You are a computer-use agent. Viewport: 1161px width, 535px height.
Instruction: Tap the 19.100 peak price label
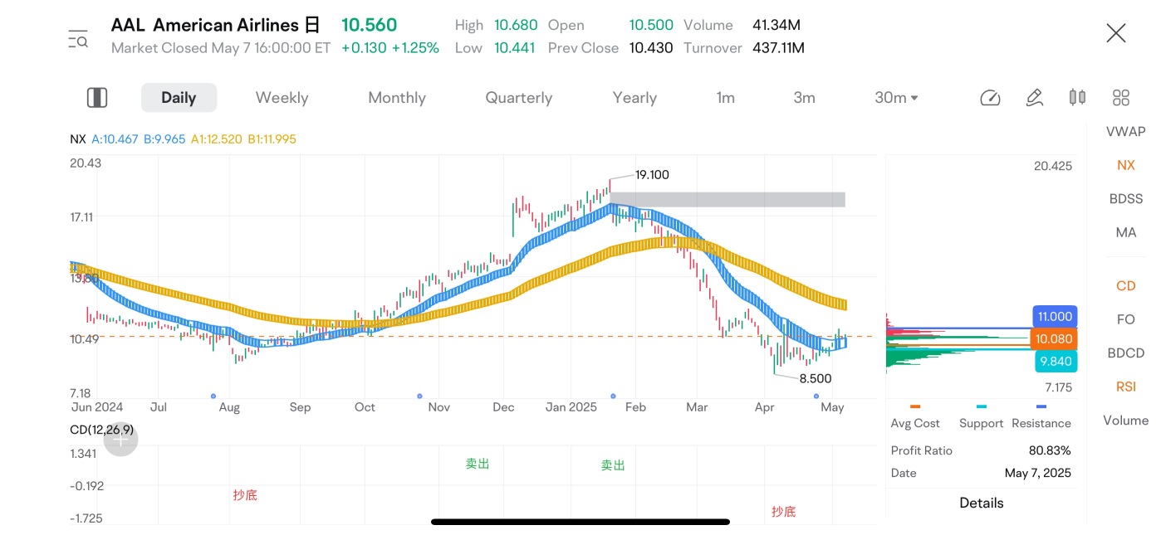[x=652, y=175]
